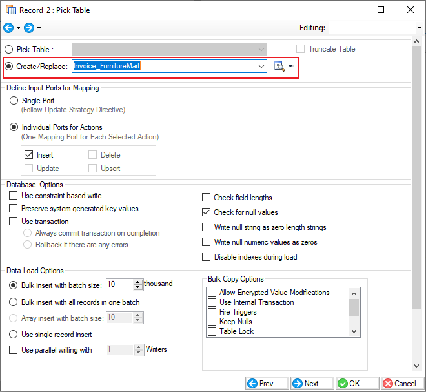The width and height of the screenshot is (426, 392).
Task: Click the blue back navigation arrow icon
Action: point(8,28)
